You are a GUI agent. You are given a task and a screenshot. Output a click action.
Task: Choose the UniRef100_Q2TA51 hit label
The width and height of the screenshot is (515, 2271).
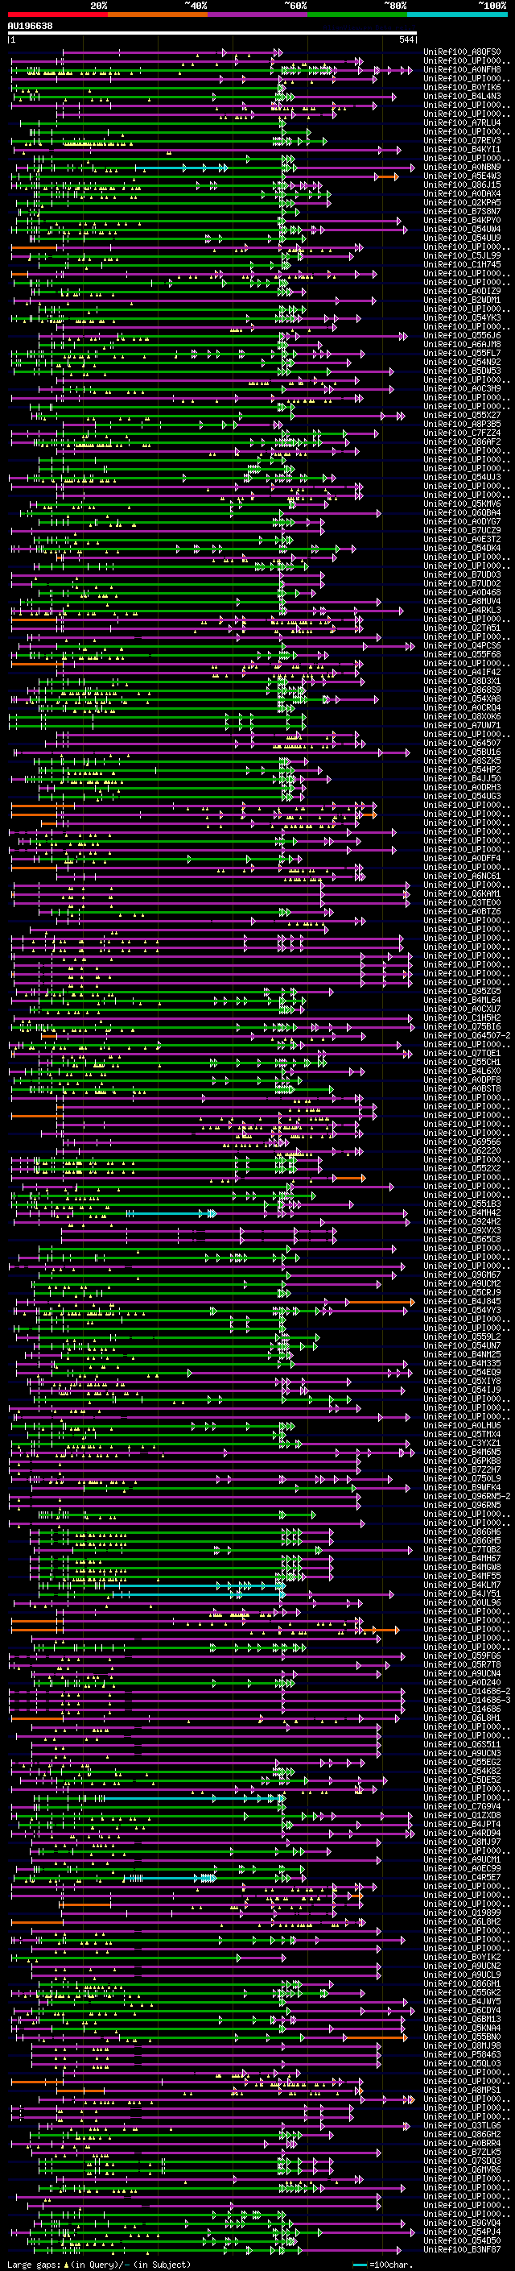[462, 628]
